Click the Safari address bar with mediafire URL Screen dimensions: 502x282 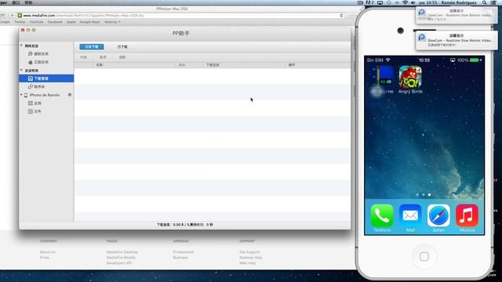[x=181, y=16]
